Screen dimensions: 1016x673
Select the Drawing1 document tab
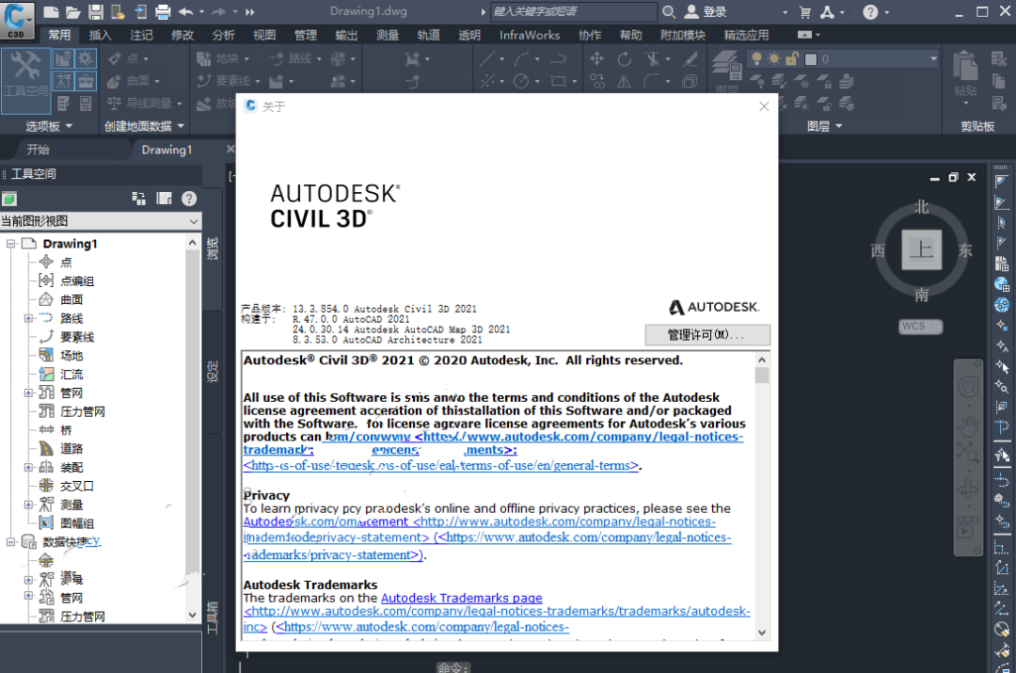167,150
